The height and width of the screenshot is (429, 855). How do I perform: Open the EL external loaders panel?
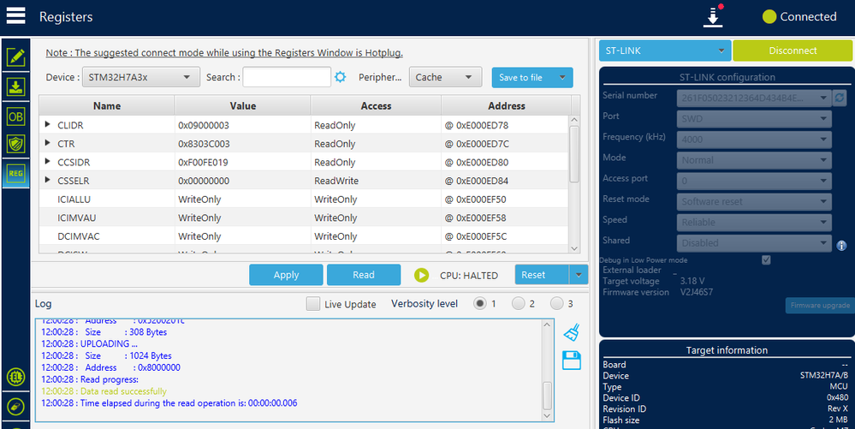coord(15,377)
